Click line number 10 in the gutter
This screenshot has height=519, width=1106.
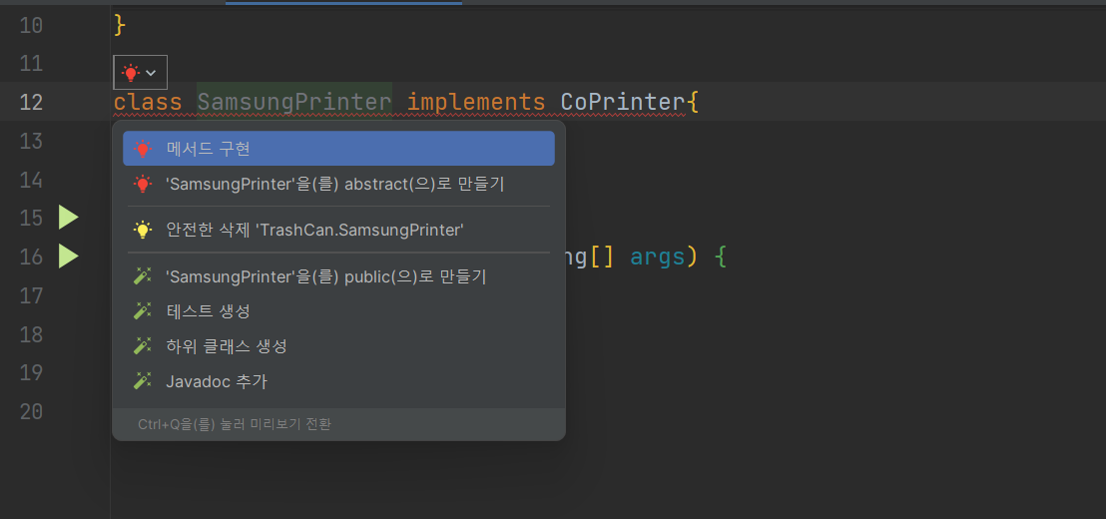[x=31, y=25]
